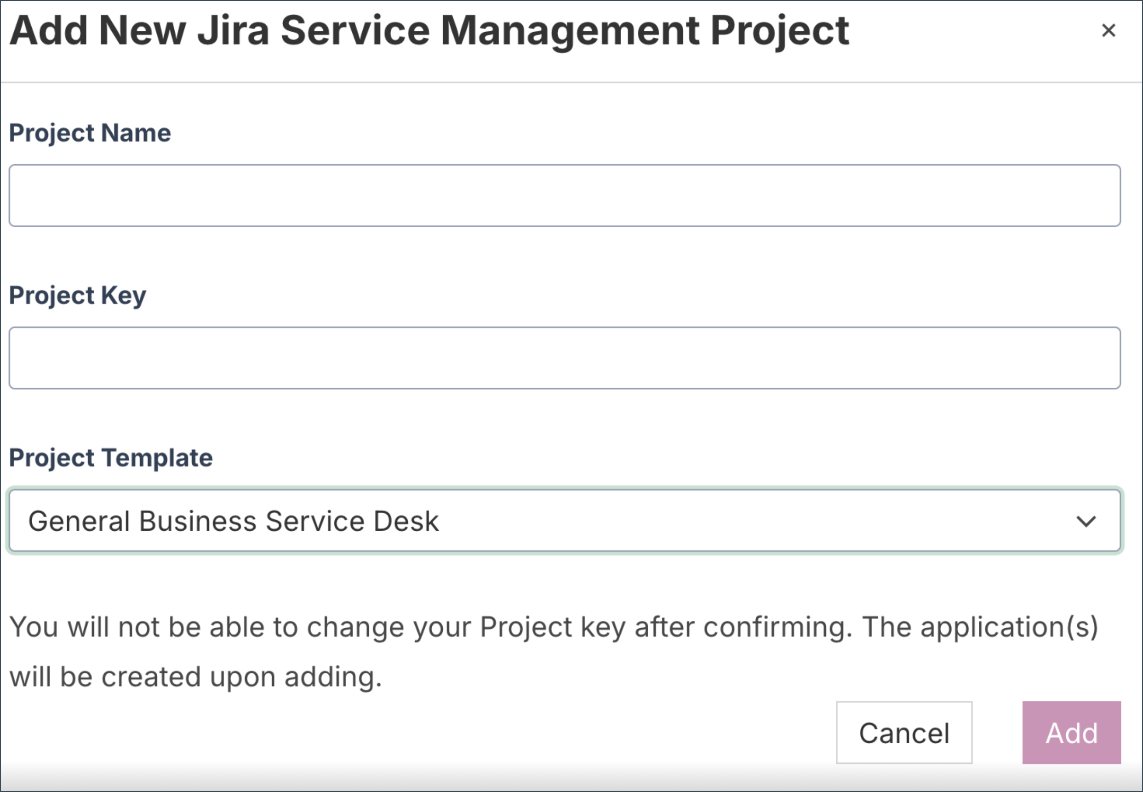1143x792 pixels.
Task: Click the X icon in dialog header
Action: click(x=1108, y=31)
